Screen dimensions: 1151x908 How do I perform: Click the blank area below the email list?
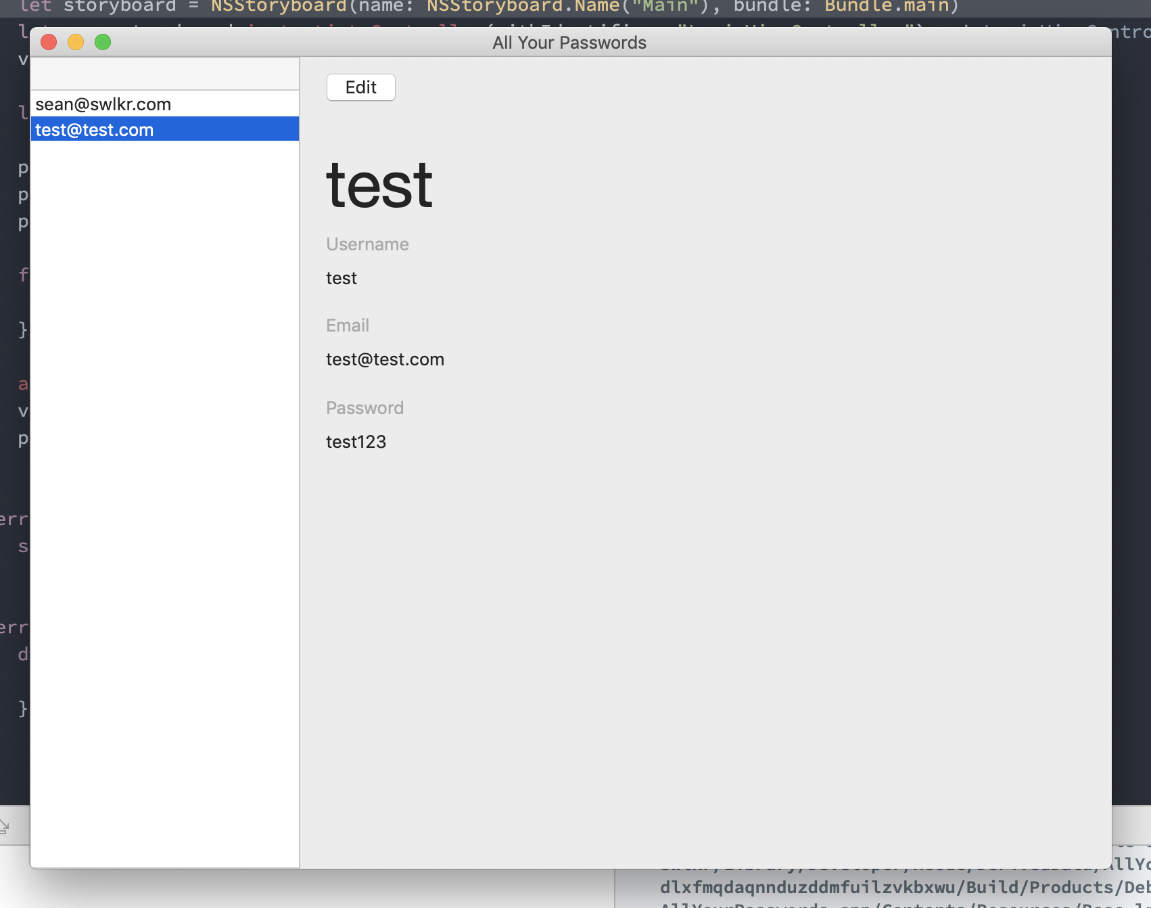click(x=165, y=501)
